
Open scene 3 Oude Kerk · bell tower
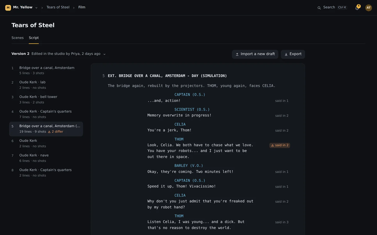click(46, 99)
